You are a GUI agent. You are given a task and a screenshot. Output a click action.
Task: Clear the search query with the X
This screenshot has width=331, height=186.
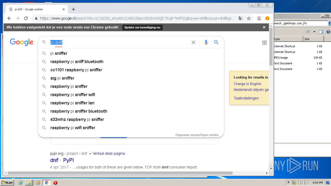193,42
